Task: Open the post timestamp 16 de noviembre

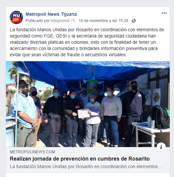Action: [104, 21]
